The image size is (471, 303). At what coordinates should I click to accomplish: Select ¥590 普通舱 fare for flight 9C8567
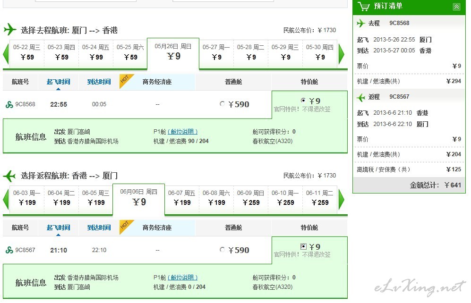pos(222,250)
